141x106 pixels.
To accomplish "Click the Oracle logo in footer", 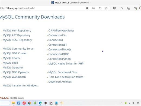I will pos(4,98).
